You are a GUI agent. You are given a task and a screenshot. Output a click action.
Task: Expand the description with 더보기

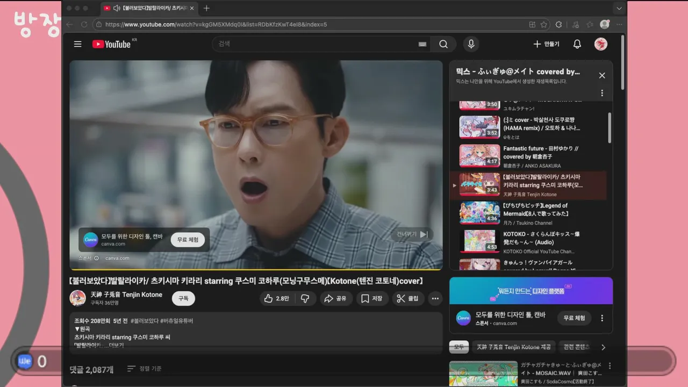[x=116, y=346]
